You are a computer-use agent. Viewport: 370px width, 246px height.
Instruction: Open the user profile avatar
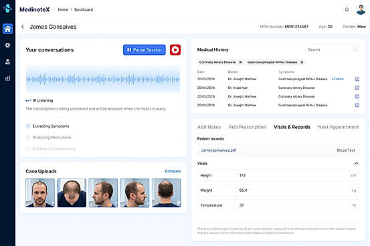coord(361,9)
